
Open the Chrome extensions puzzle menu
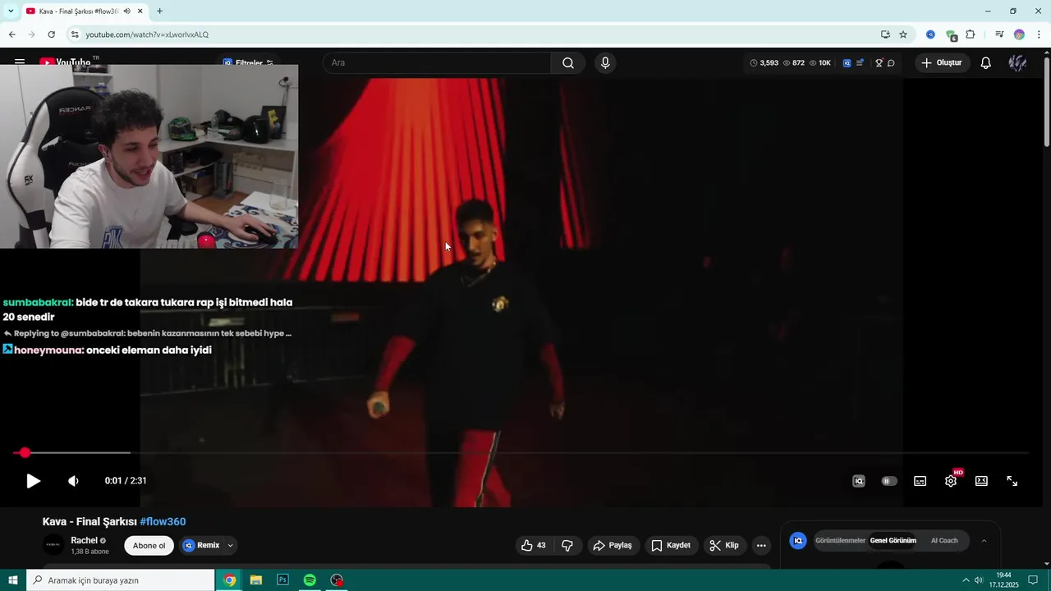pyautogui.click(x=971, y=34)
